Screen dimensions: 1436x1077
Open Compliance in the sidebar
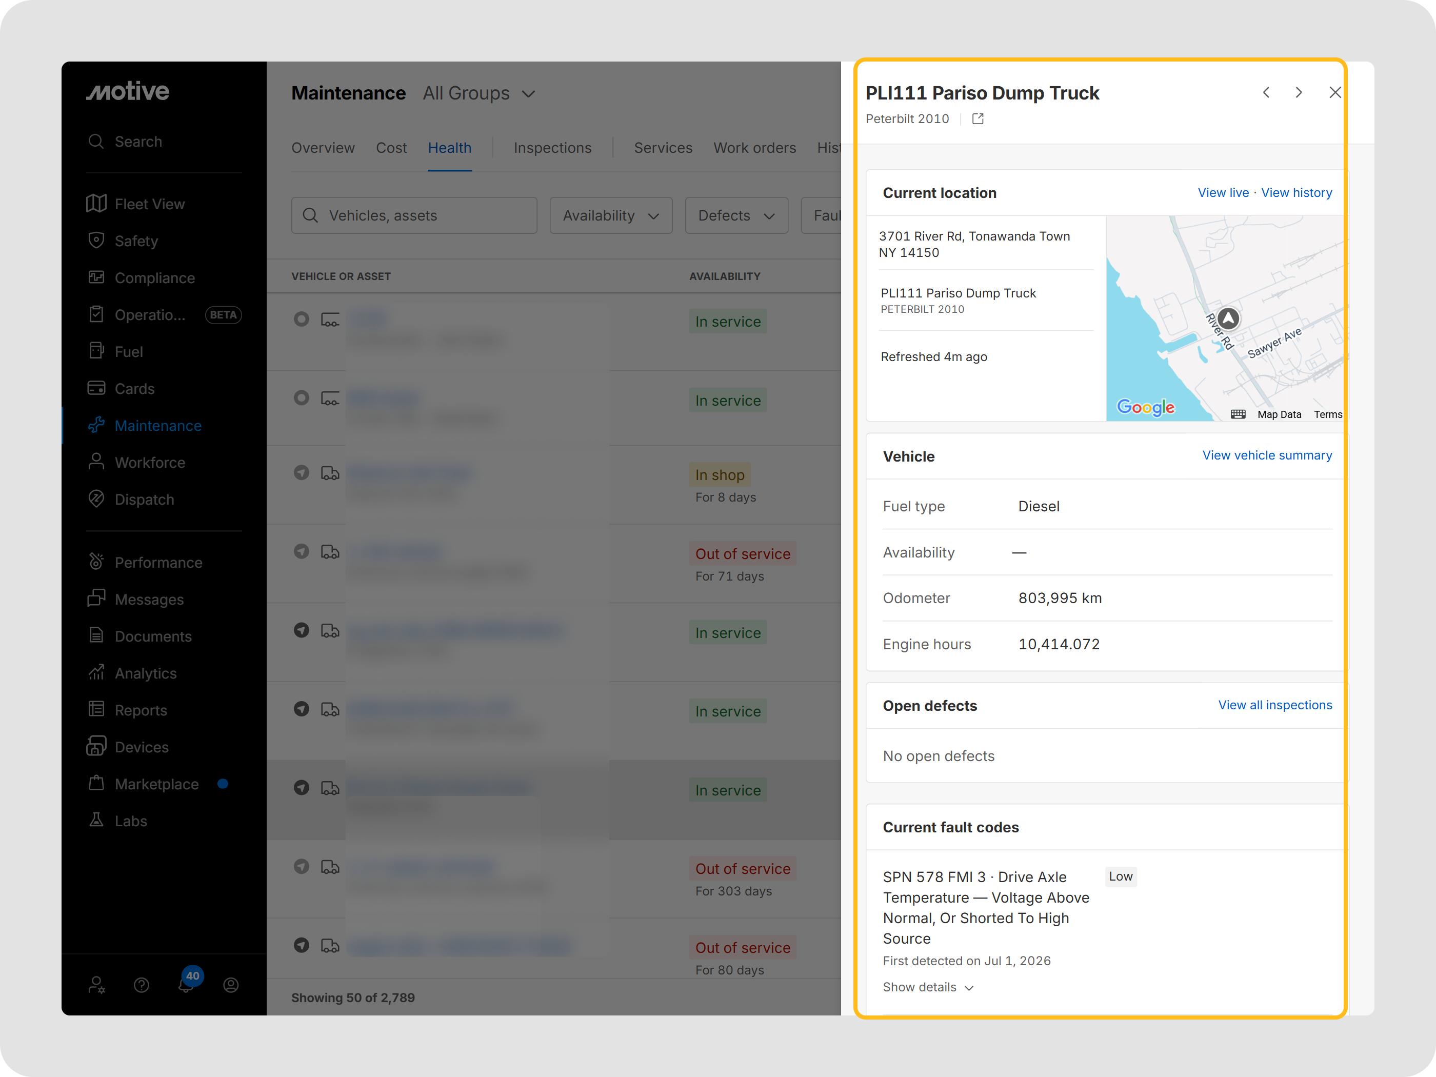(x=141, y=278)
